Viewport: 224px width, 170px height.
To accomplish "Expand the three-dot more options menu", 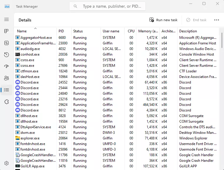I will (217, 20).
